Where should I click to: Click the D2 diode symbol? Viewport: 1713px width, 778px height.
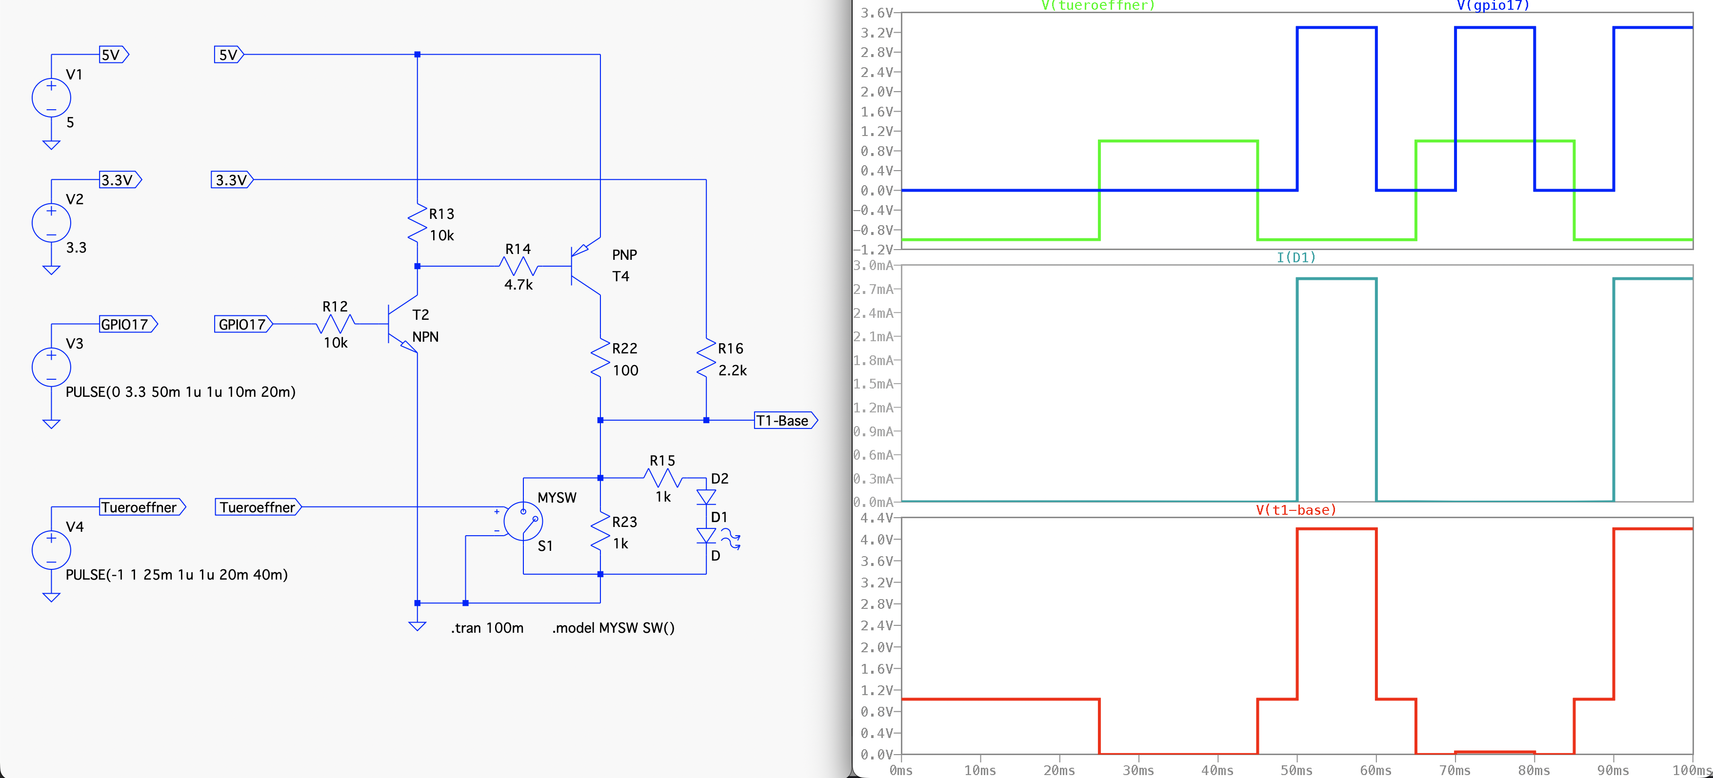[x=706, y=496]
